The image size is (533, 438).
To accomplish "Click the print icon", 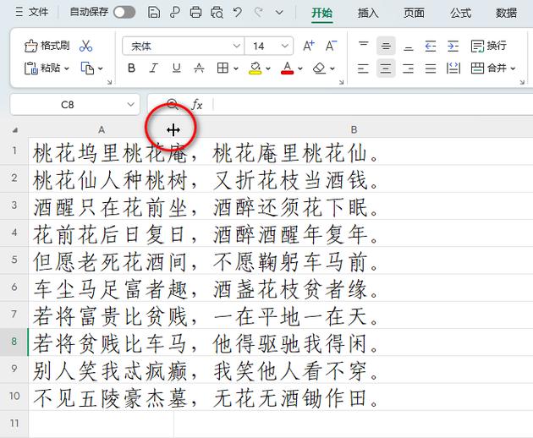I will [x=195, y=13].
